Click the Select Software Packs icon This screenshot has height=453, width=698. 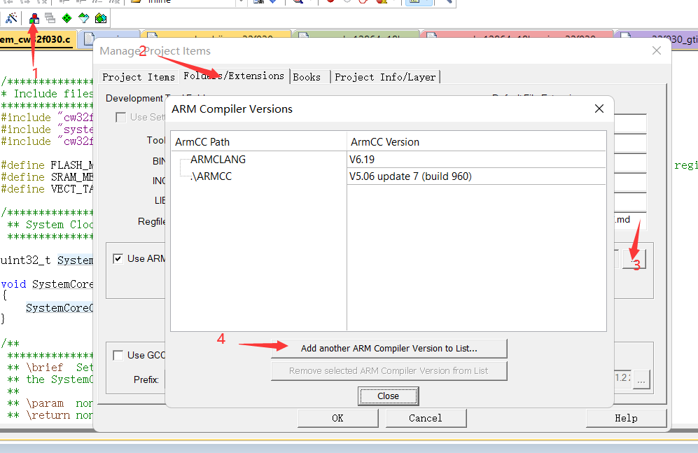(x=84, y=18)
